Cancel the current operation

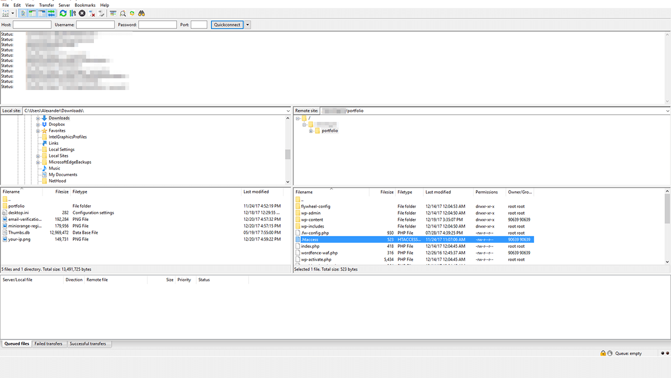tap(82, 13)
